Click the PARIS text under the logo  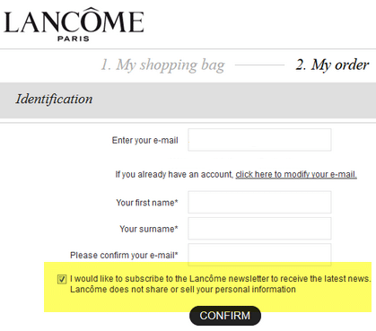coord(74,39)
